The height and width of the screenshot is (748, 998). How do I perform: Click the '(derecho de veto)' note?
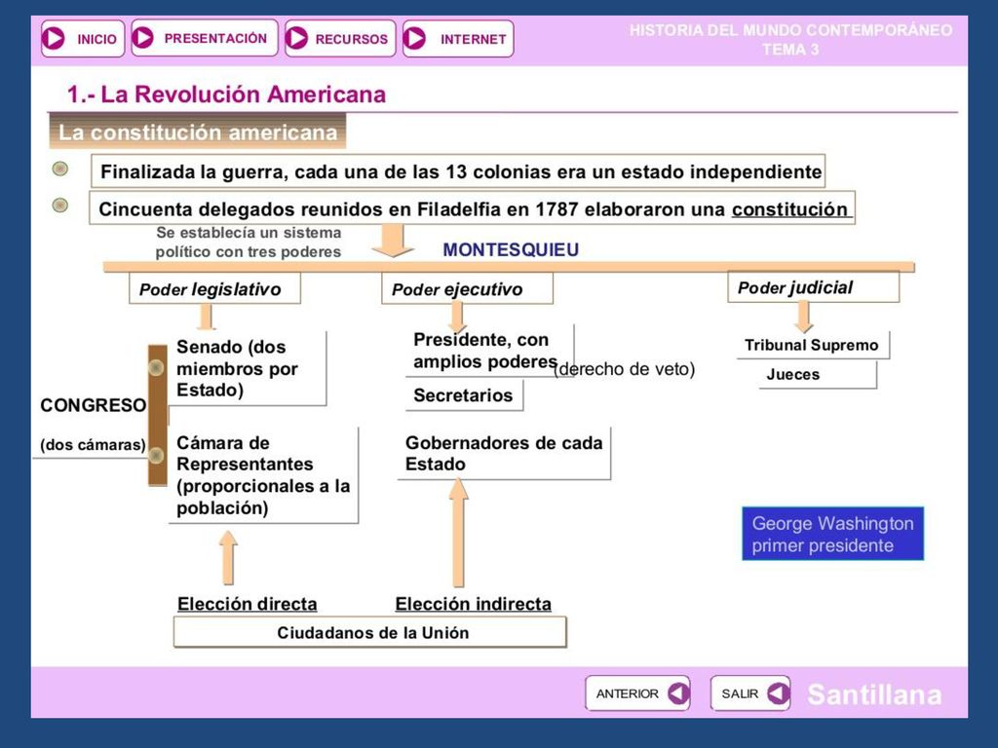coord(624,369)
